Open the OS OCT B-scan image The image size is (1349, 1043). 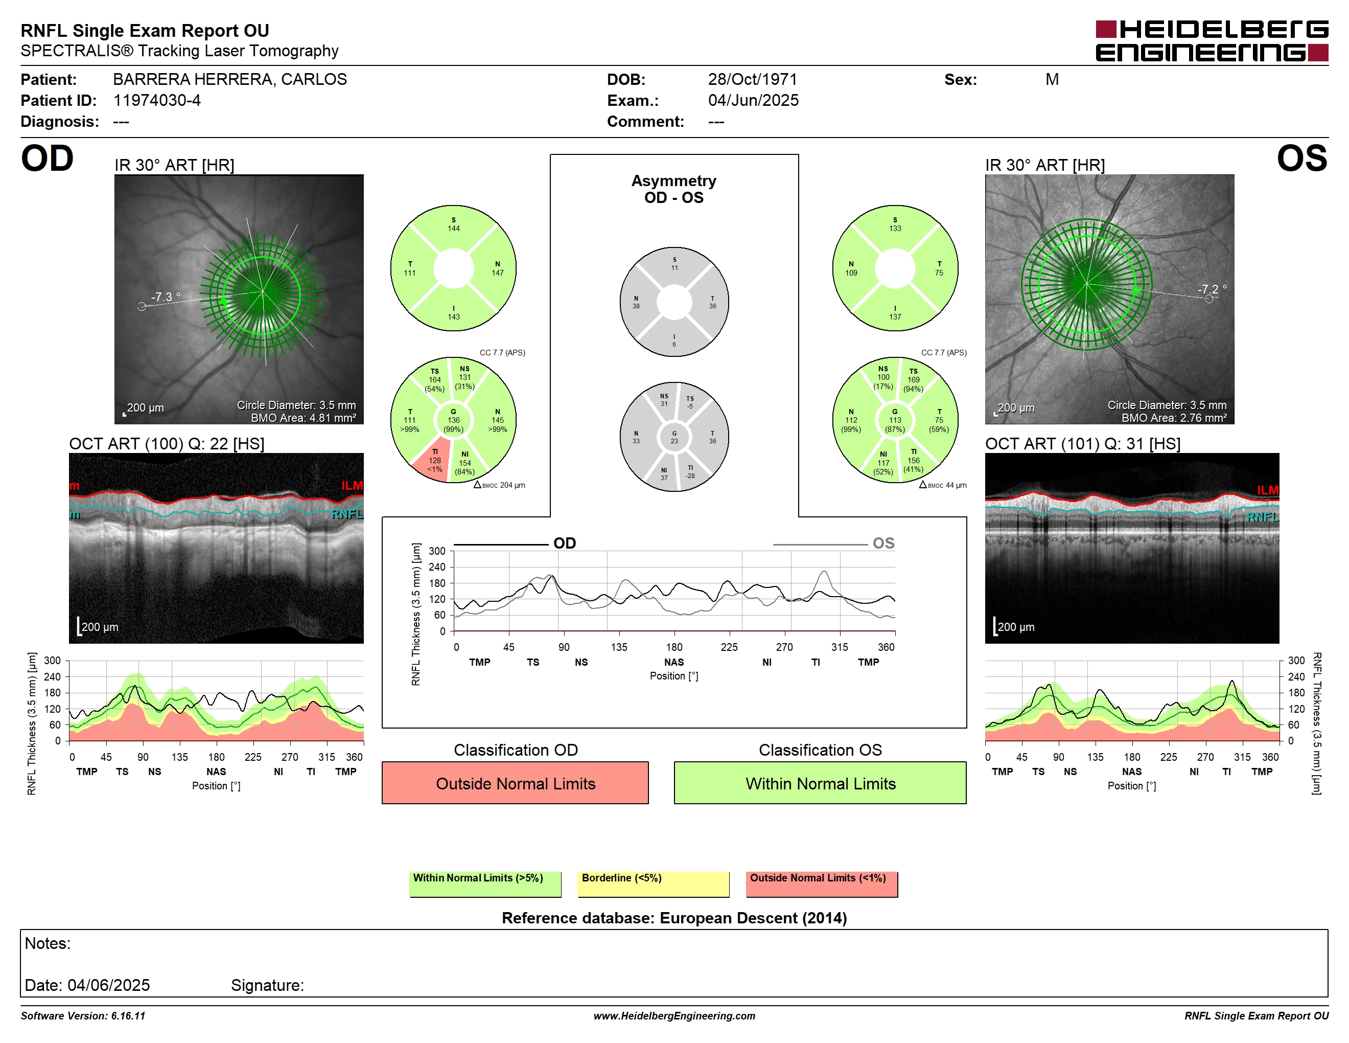click(1132, 548)
